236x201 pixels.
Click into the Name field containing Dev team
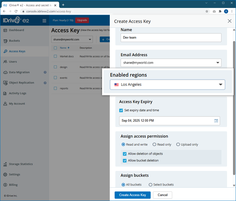171,37
